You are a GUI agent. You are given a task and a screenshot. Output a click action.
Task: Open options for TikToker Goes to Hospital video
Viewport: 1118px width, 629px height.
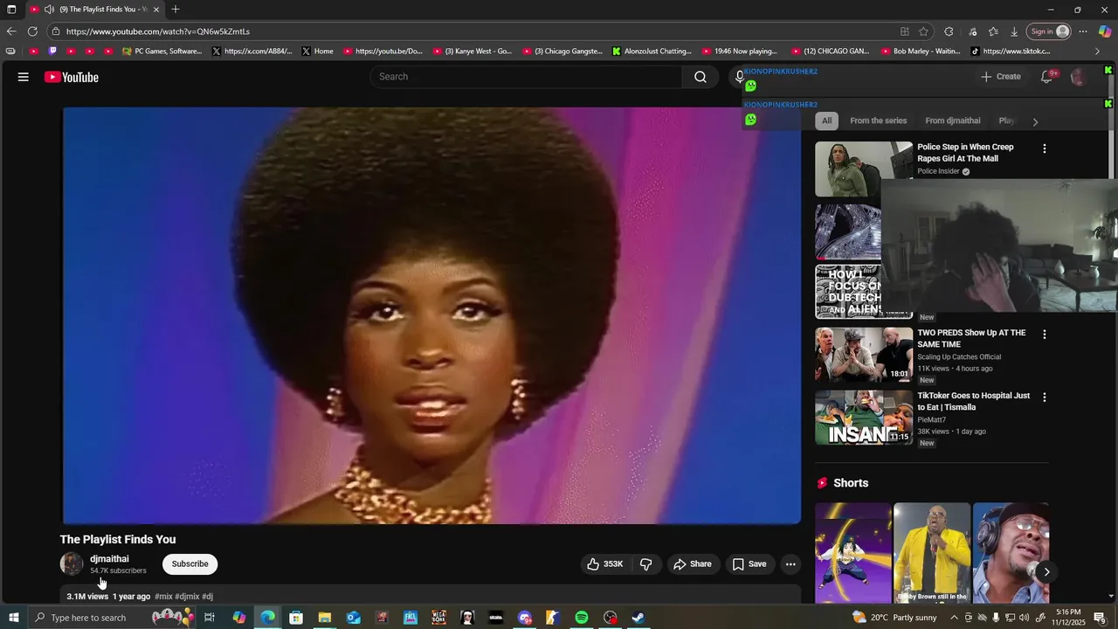point(1044,397)
